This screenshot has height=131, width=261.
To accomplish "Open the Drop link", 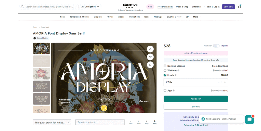I will [x=211, y=60].
